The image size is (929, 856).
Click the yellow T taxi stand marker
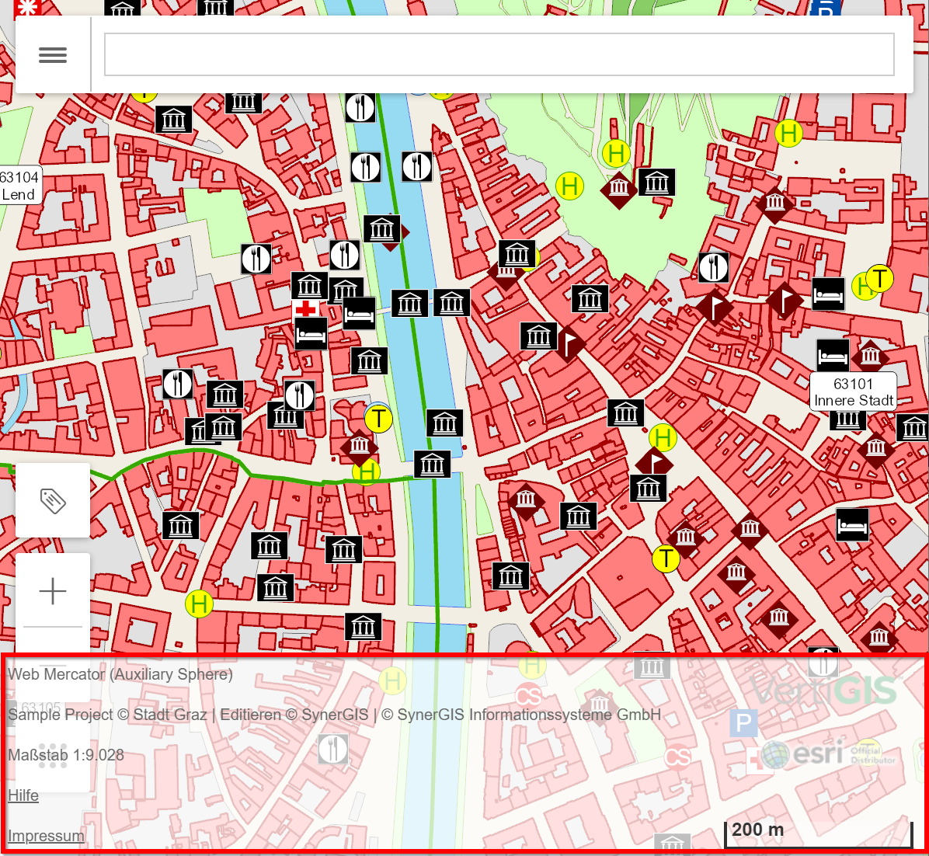tap(379, 419)
